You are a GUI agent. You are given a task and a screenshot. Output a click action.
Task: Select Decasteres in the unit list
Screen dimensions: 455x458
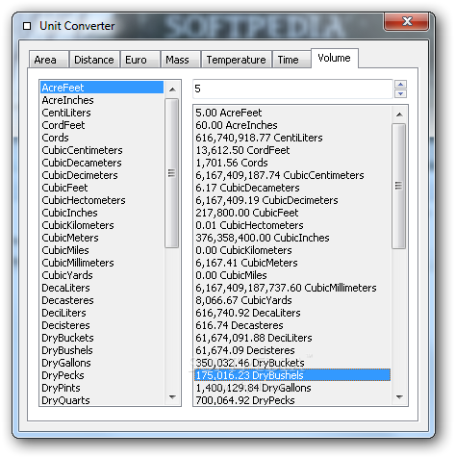(x=102, y=300)
